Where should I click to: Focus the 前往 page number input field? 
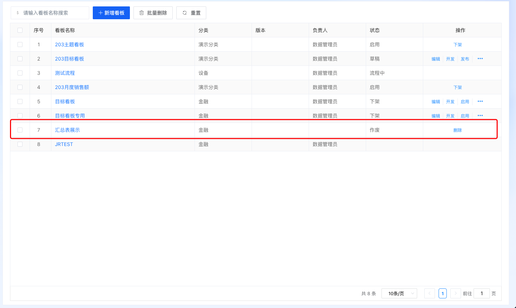(481, 293)
